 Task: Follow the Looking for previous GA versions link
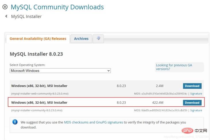tap(174, 67)
